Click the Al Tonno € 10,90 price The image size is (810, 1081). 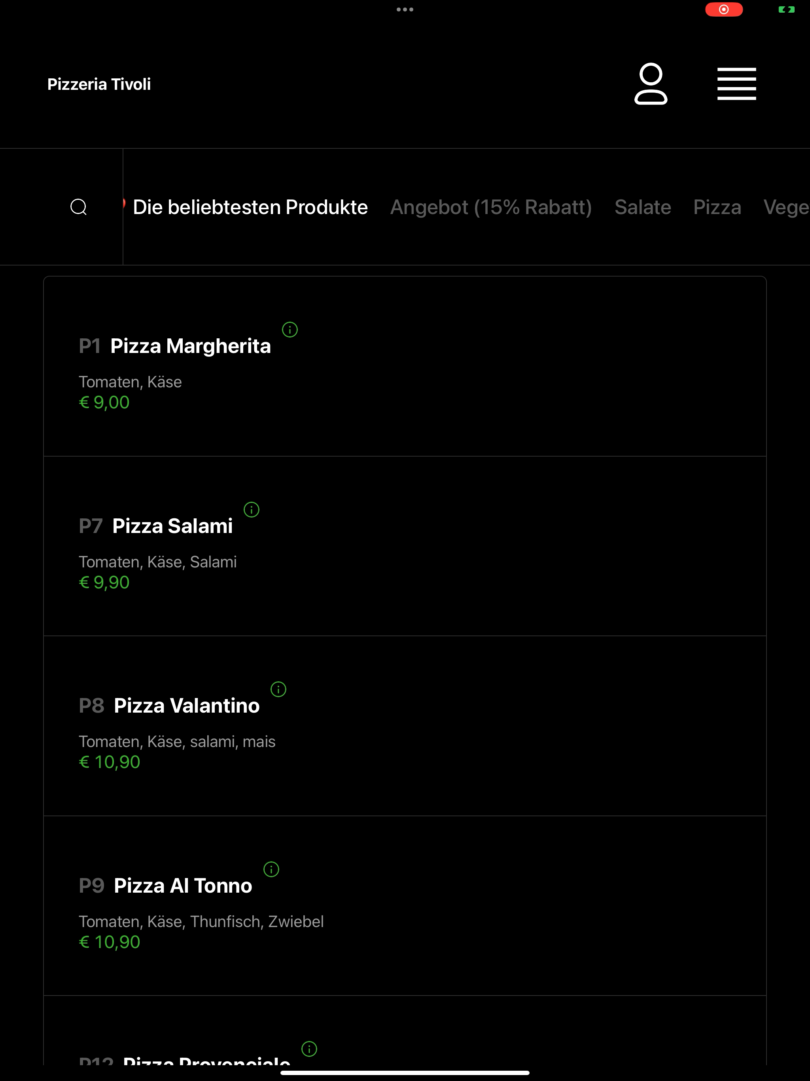[110, 942]
